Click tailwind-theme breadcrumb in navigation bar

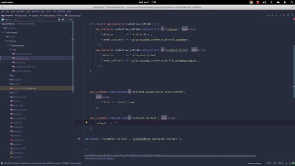[48, 16]
